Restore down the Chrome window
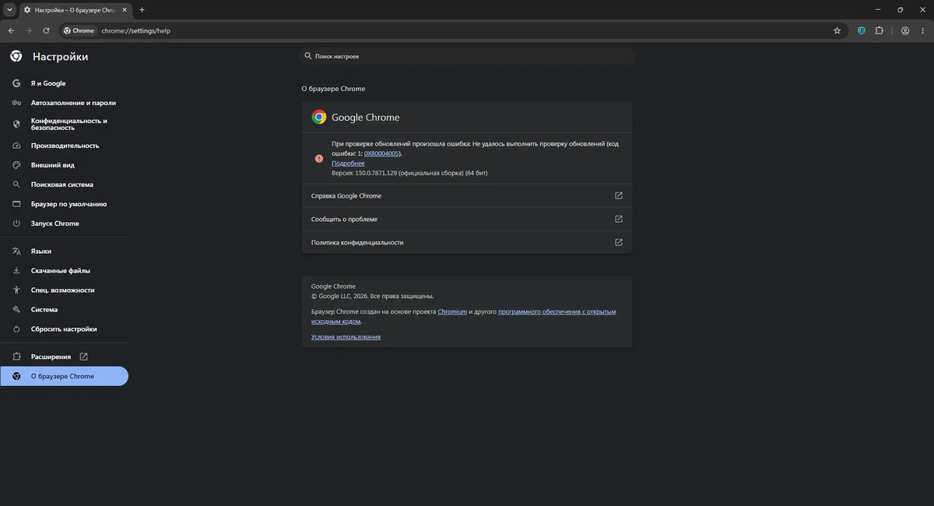 click(x=901, y=10)
